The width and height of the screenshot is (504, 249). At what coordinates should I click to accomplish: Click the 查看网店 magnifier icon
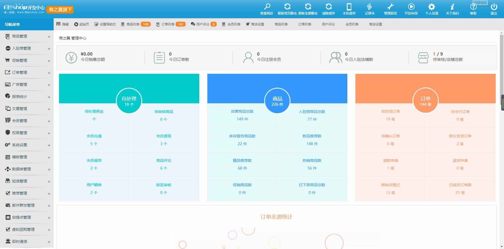pos(267,7)
